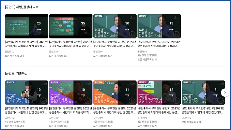Open 정백기 교수 부동산학개론 playlist thumbnail
231x130 pixels.
pos(71,93)
